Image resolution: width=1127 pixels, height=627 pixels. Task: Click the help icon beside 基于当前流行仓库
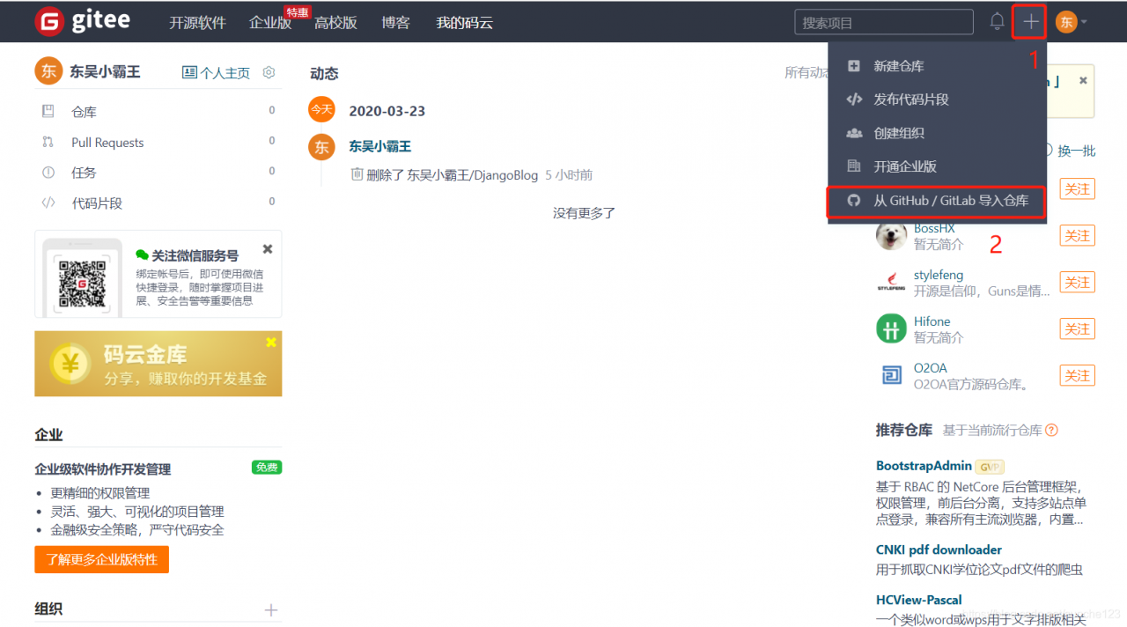[x=1051, y=431]
